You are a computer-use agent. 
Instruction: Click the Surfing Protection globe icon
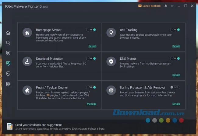(111, 90)
